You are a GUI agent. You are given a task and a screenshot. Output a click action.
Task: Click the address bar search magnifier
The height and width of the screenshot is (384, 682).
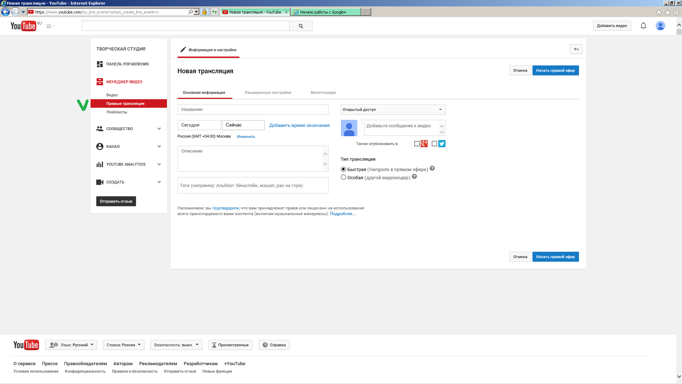pyautogui.click(x=191, y=12)
